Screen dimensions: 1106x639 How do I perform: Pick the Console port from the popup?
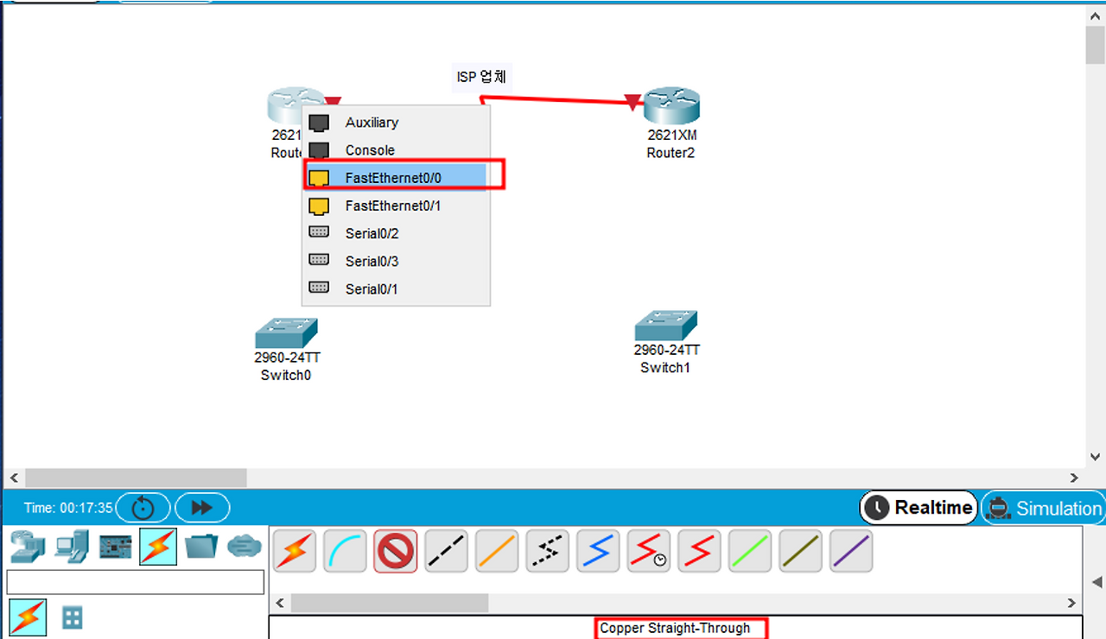click(370, 150)
